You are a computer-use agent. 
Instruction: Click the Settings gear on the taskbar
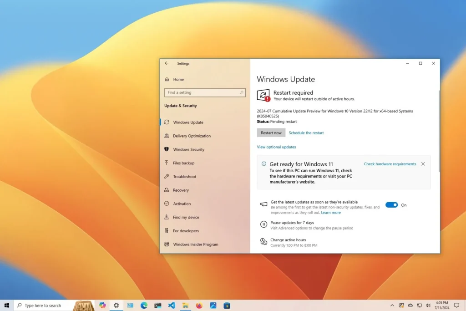(x=116, y=306)
